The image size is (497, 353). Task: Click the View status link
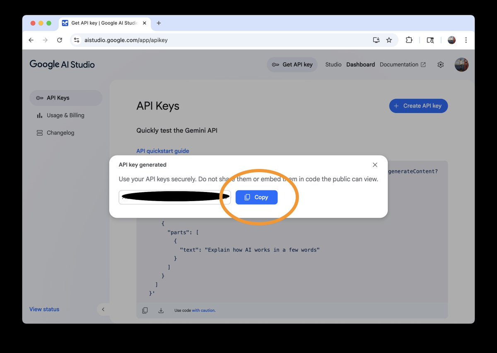click(44, 309)
